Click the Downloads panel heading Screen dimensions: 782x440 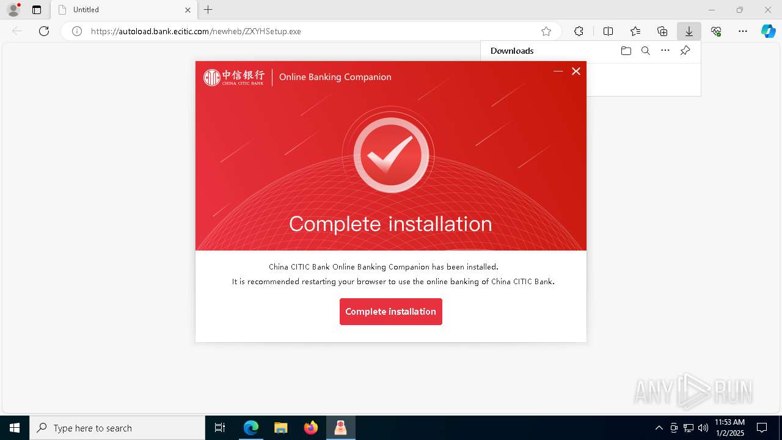(512, 51)
